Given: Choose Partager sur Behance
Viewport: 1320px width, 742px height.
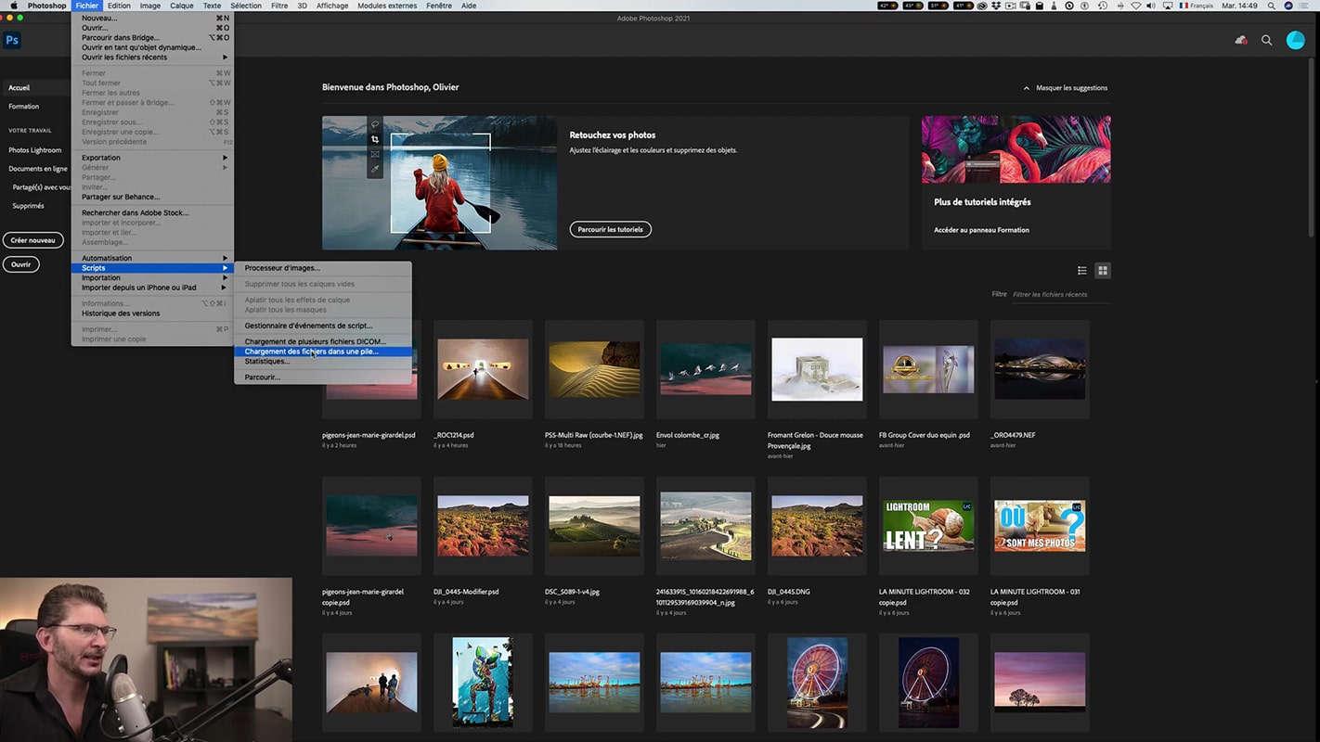Looking at the screenshot, I should 153,197.
